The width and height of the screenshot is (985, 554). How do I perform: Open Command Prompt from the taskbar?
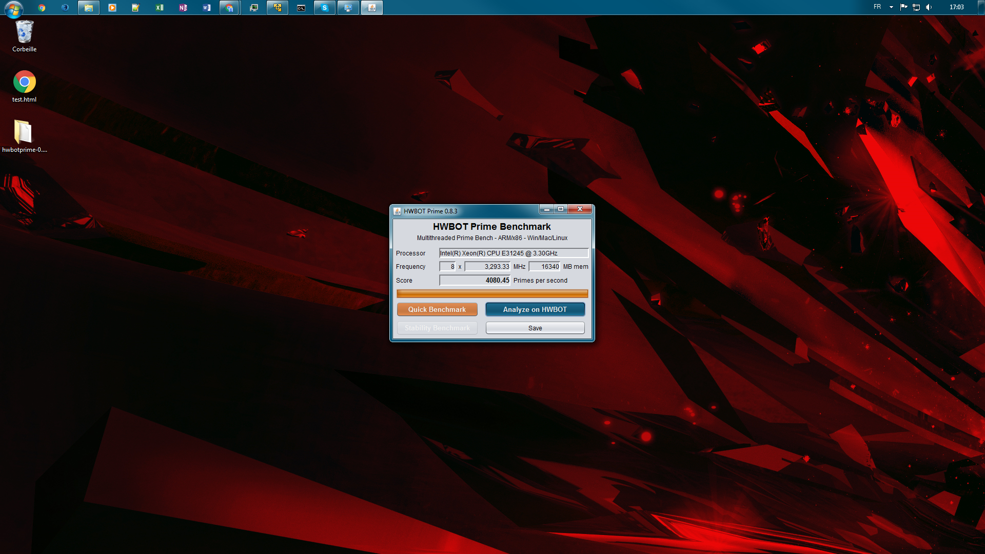(301, 8)
